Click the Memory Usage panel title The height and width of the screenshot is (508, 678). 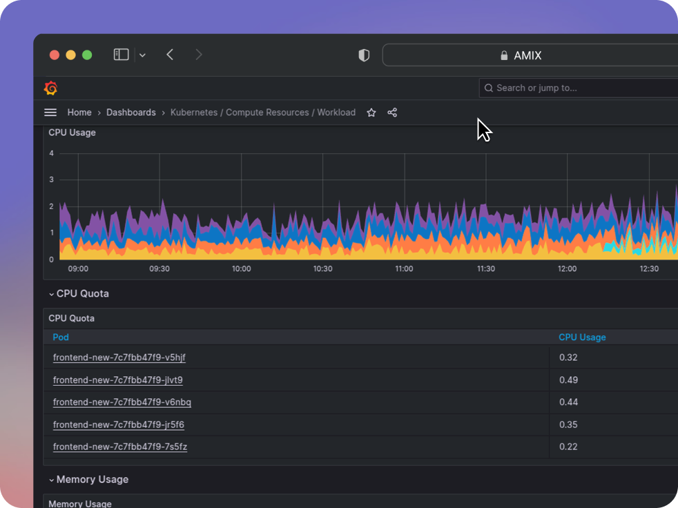[x=80, y=504]
